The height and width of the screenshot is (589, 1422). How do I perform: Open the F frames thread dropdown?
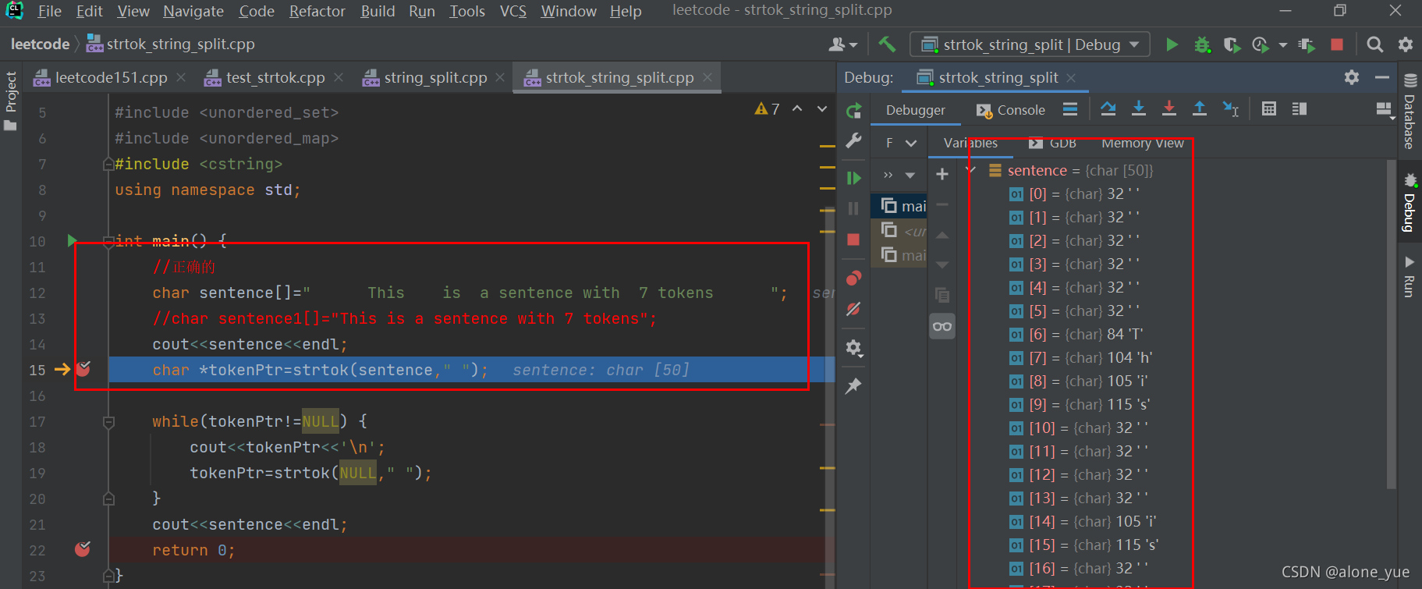pos(901,143)
